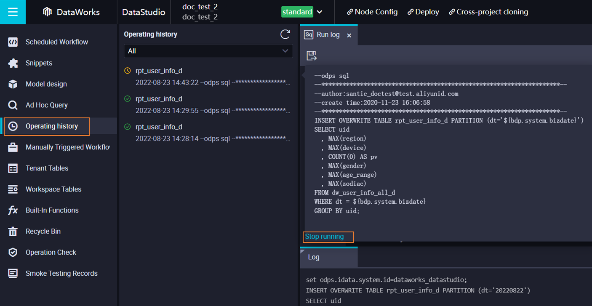Click the INSERT OVERWRITE line in code editor
592x306 pixels.
pyautogui.click(x=449, y=121)
